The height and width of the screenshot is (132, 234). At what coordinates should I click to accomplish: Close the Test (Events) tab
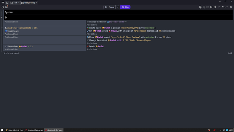point(36,3)
